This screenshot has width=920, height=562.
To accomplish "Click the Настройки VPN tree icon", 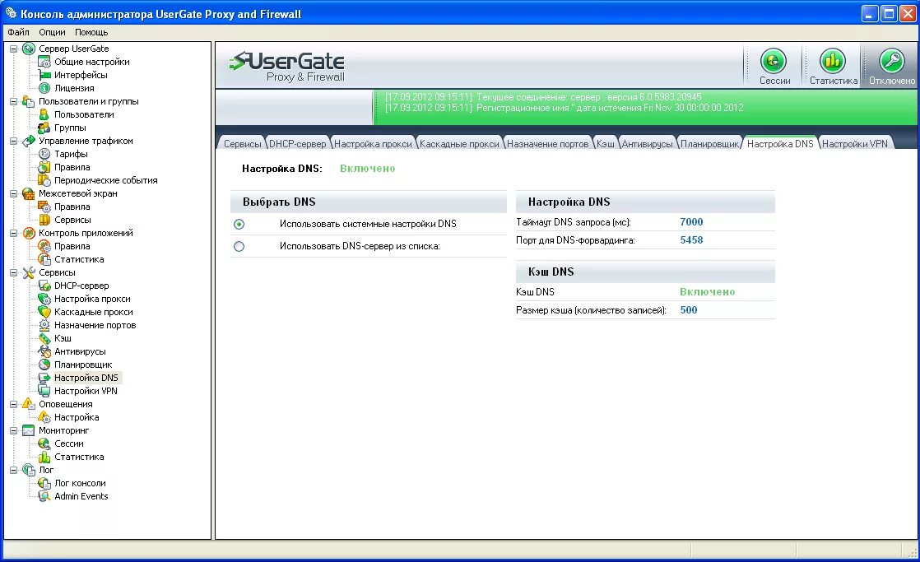I will (44, 391).
